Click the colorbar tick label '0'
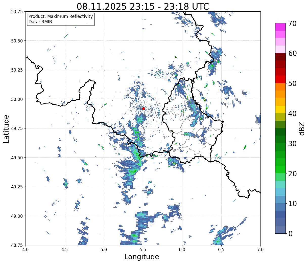Screen dimensions: 308x263 pyautogui.click(x=290, y=233)
